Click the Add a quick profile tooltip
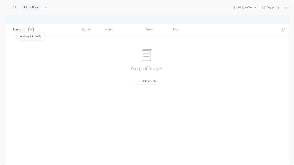The width and height of the screenshot is (294, 165). [x=31, y=36]
